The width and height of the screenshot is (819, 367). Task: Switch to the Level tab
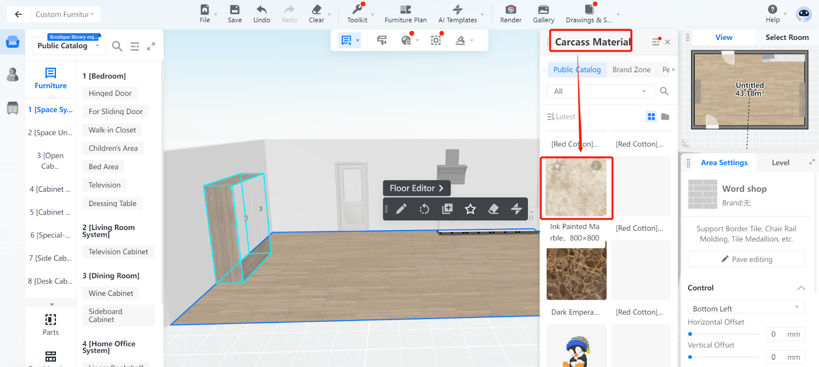pos(780,163)
